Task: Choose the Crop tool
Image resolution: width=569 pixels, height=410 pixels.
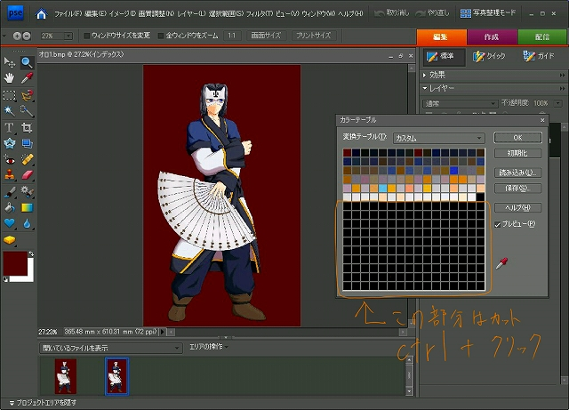Action: point(27,127)
